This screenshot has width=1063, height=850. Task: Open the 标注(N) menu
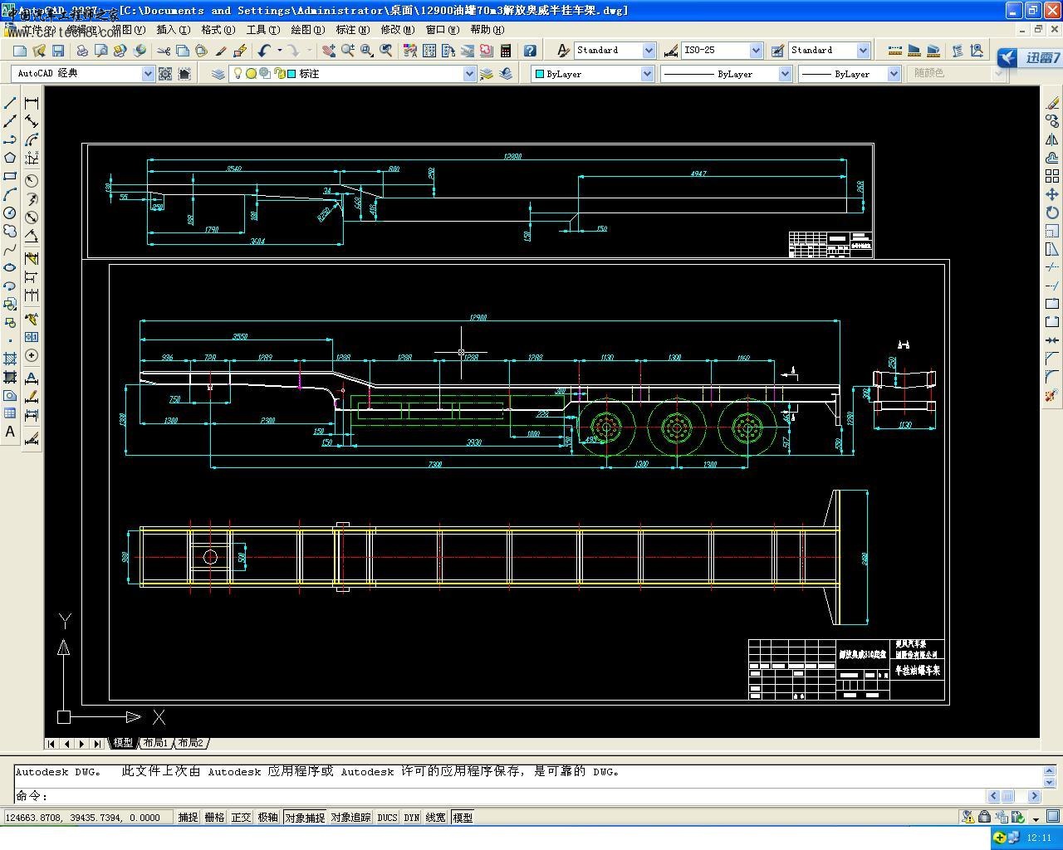pyautogui.click(x=353, y=30)
